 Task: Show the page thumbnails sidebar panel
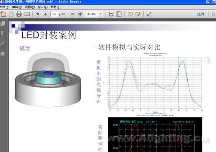pos(3,23)
